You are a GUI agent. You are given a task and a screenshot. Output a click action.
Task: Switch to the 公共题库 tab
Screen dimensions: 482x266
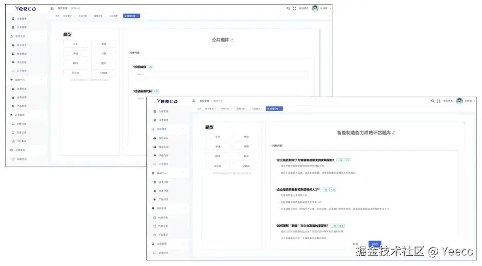click(x=256, y=109)
